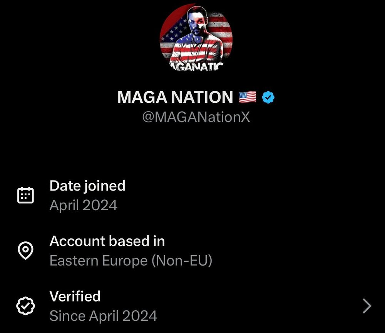Click the calendar icon beside Date joined
This screenshot has width=385, height=333.
26,196
